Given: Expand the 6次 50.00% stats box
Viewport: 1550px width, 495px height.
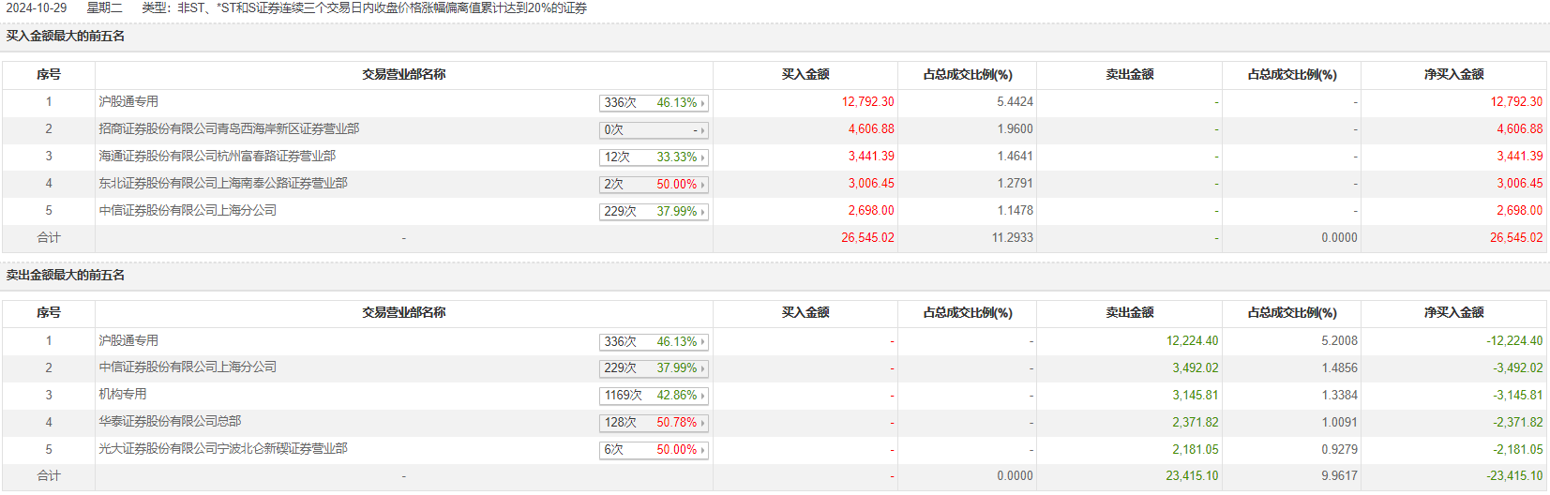Looking at the screenshot, I should click(x=654, y=450).
